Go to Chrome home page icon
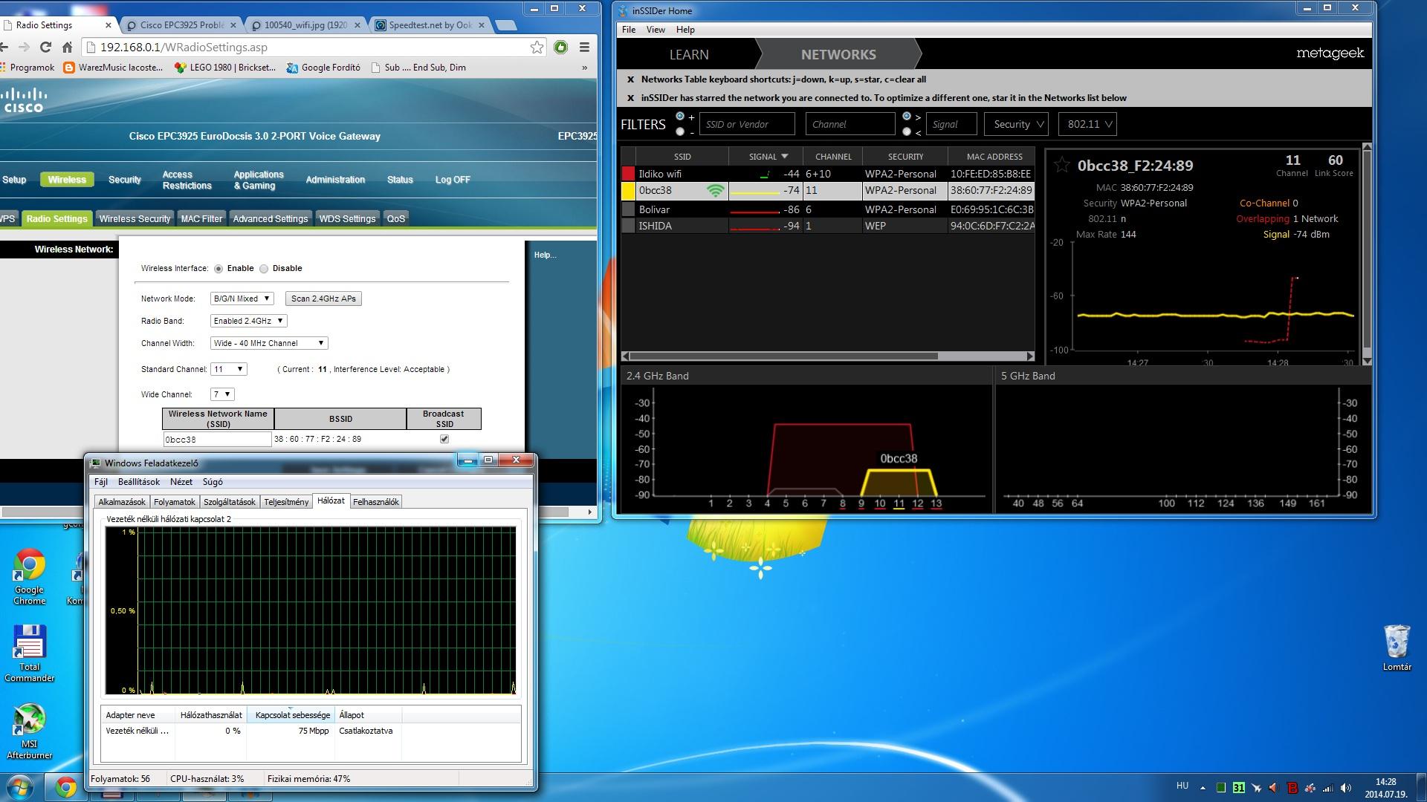 click(x=67, y=47)
